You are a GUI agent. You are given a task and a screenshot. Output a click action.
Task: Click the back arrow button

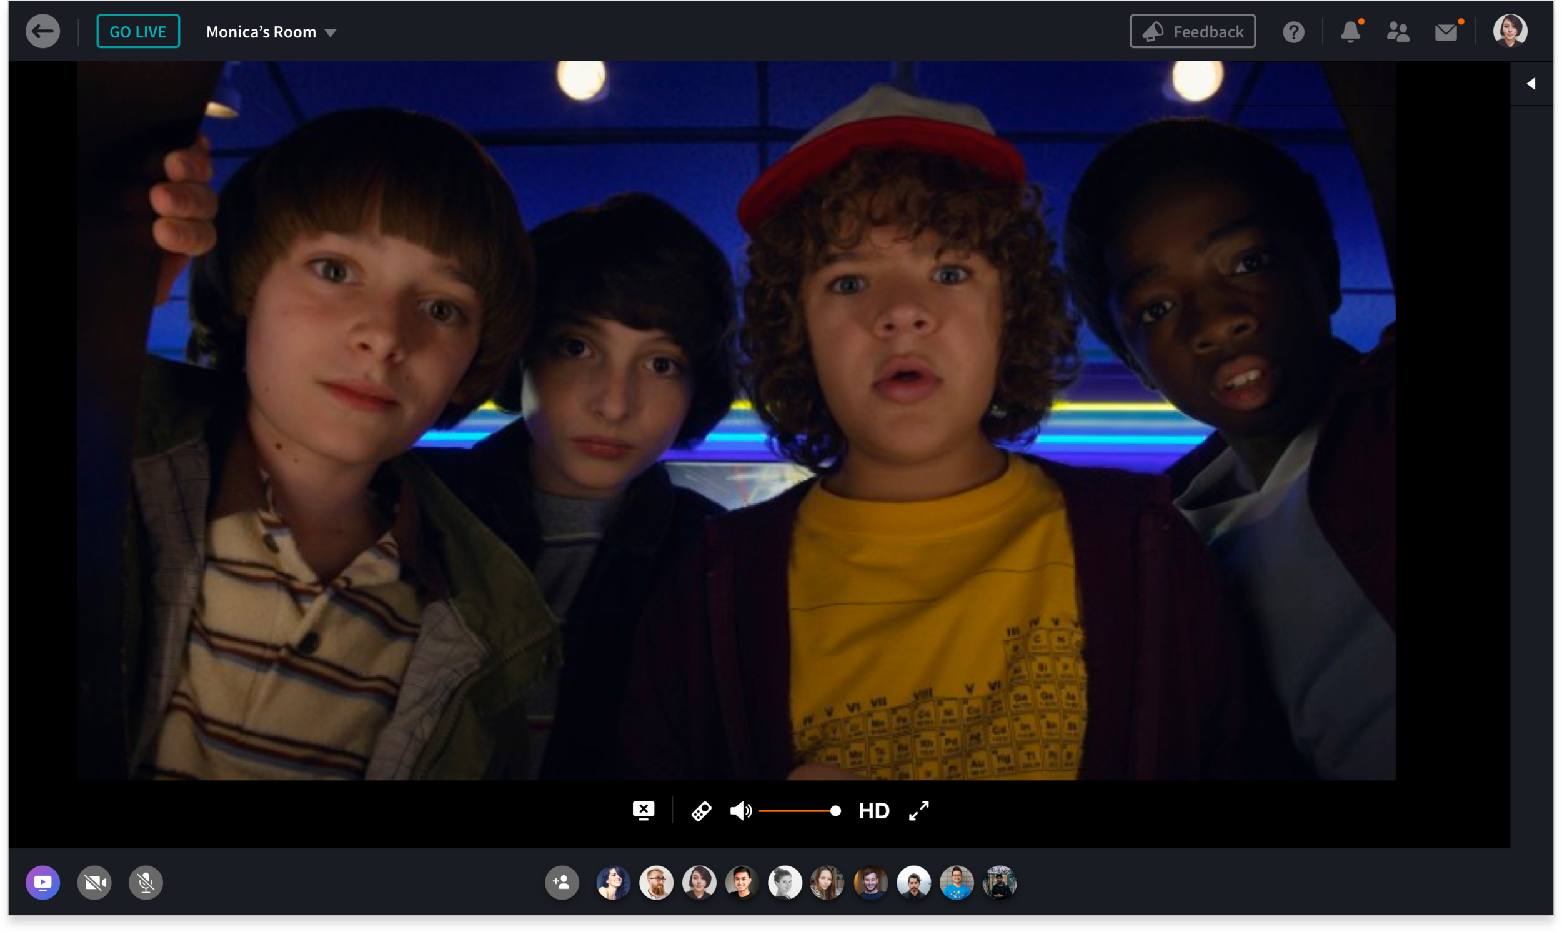[42, 31]
